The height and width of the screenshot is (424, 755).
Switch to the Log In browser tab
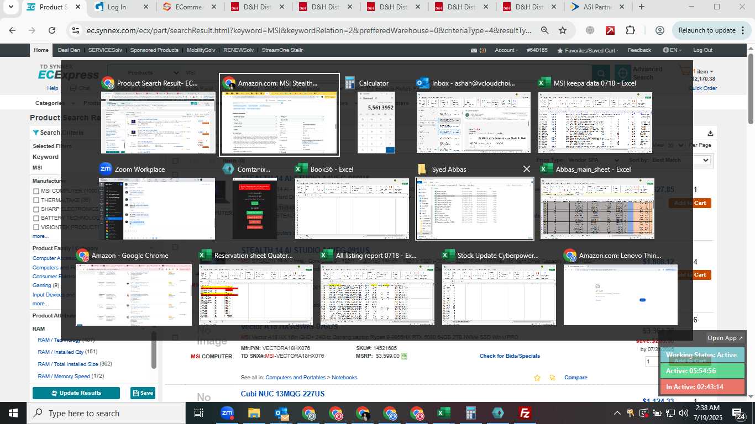click(x=122, y=7)
